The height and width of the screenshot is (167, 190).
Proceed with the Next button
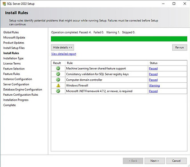coord(155,161)
